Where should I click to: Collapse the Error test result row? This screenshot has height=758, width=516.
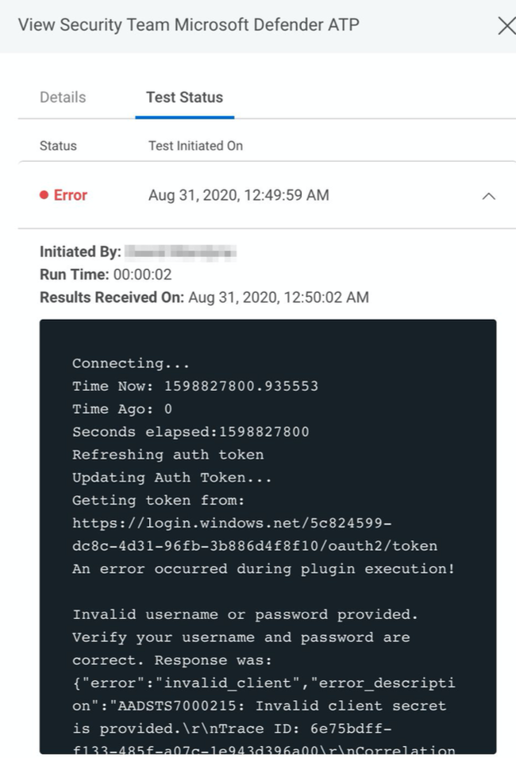pos(489,196)
